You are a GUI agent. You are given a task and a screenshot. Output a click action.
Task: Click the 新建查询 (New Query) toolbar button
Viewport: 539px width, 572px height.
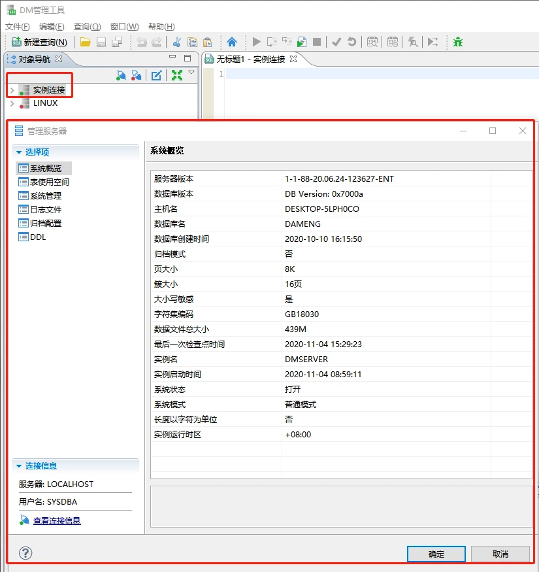point(39,42)
